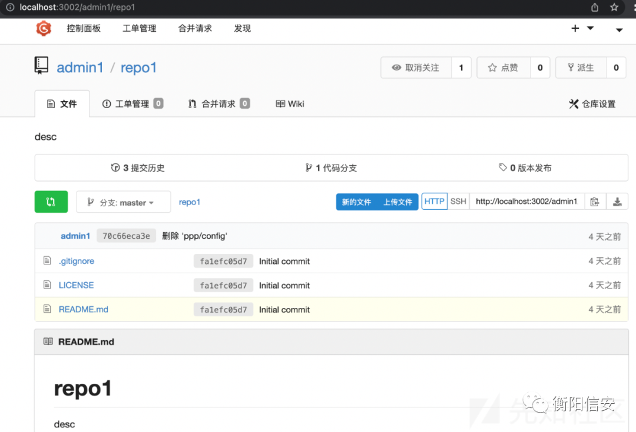Click the repository book icon
Screen dimensions: 636x432
point(41,65)
